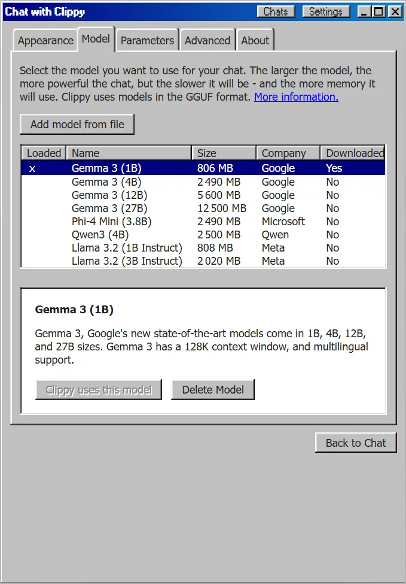This screenshot has height=584, width=406.
Task: Go to the Advanced tab
Action: (207, 40)
